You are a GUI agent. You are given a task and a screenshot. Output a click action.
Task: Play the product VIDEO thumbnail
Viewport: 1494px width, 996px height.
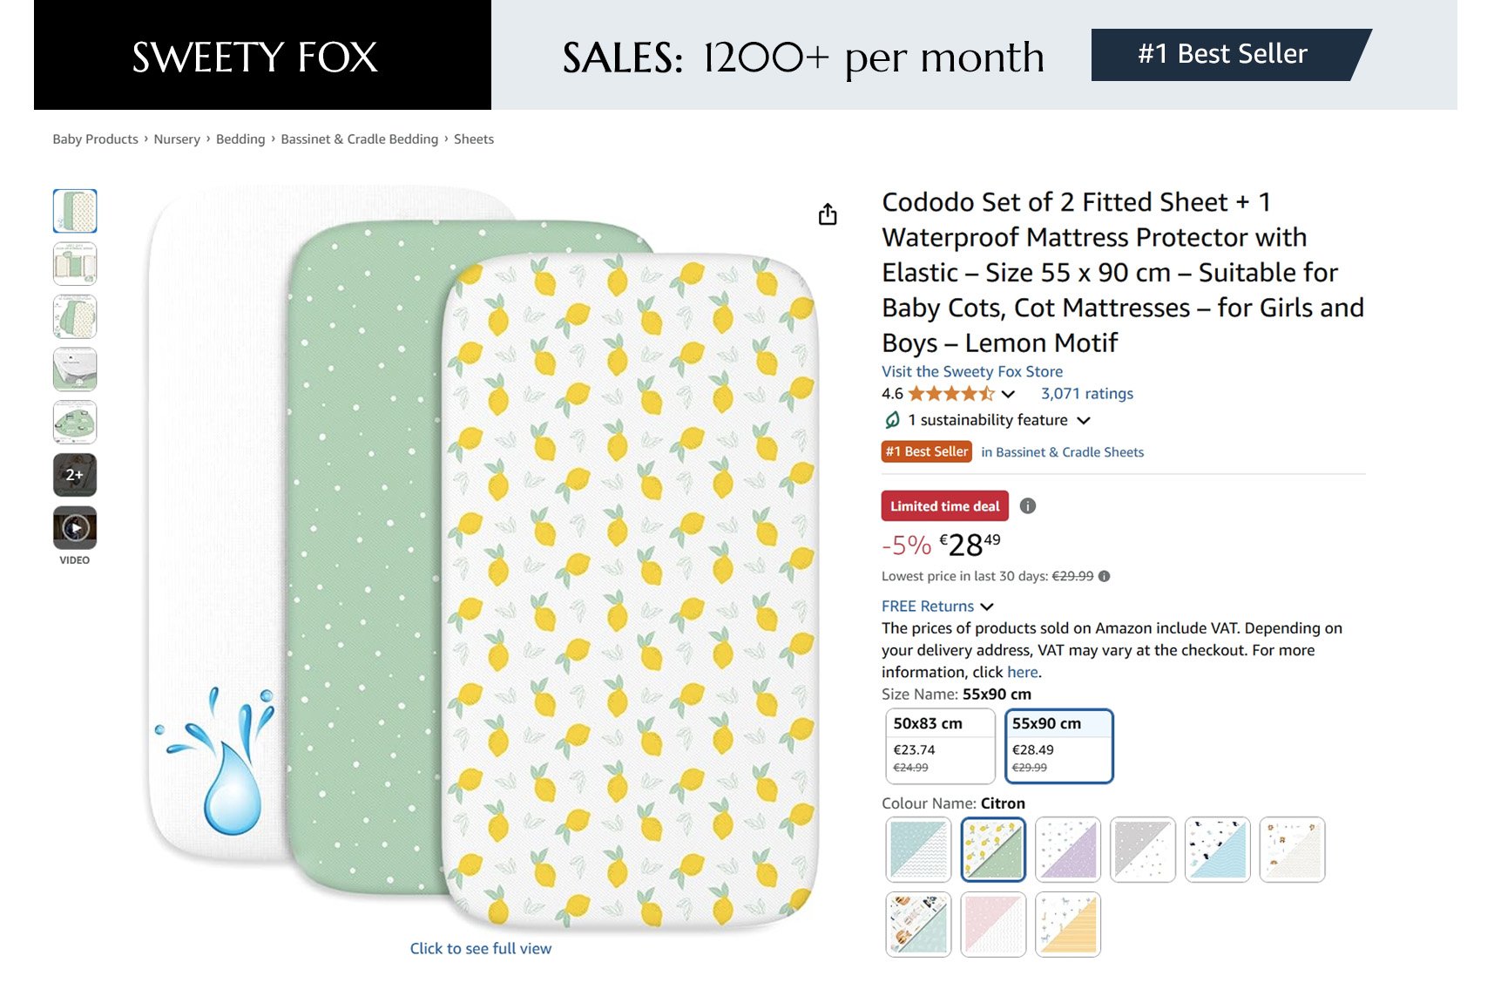75,528
